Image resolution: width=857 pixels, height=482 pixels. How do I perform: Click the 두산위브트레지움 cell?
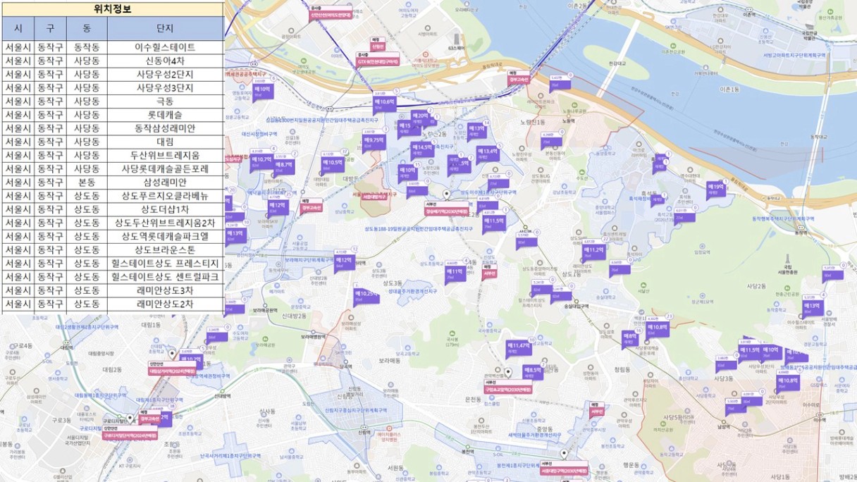point(165,155)
